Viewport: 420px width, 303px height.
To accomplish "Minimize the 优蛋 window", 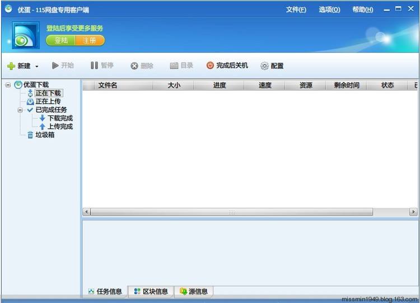I will pos(386,10).
